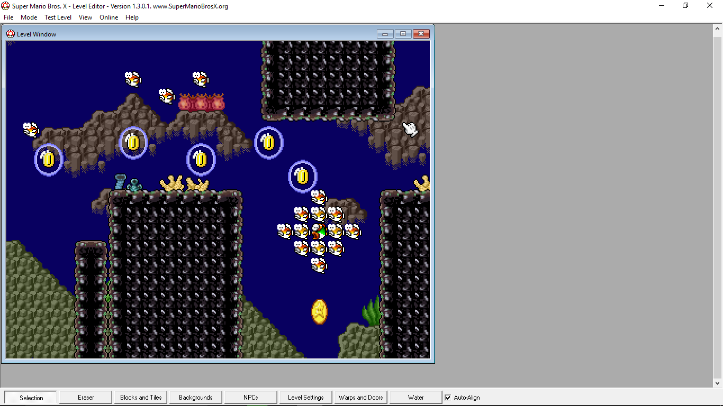Restore down the main application window
This screenshot has height=406, width=723.
pos(685,6)
